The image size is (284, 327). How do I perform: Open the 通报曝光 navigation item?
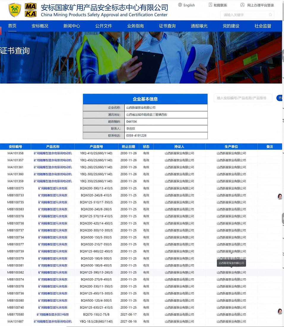pyautogui.click(x=199, y=26)
